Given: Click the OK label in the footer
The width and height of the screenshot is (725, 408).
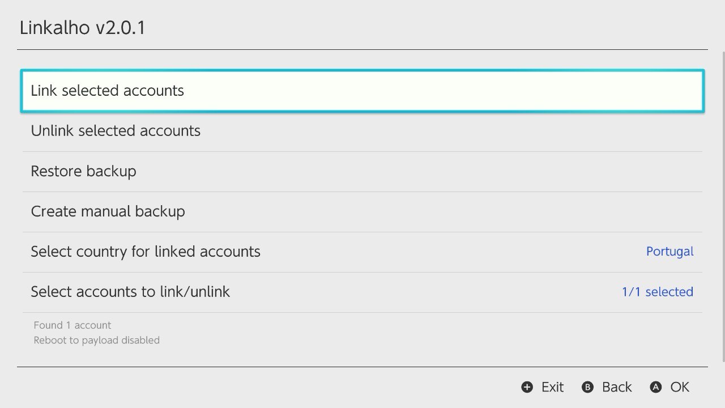Looking at the screenshot, I should tap(679, 387).
